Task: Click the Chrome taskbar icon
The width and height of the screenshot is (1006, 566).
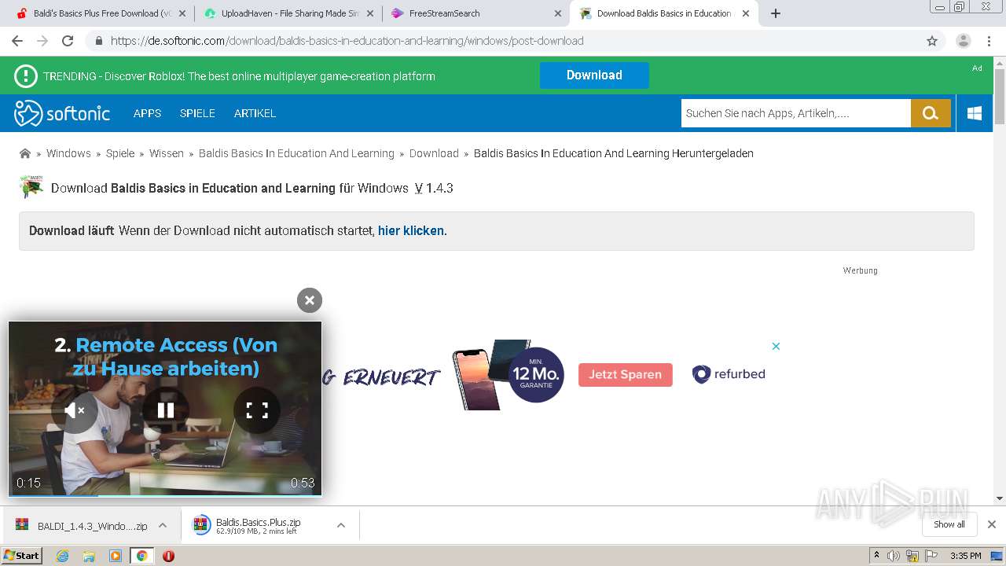Action: pos(141,556)
